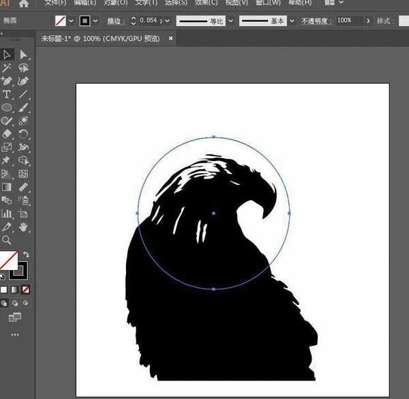The height and width of the screenshot is (399, 409).
Task: Select the Ellipse shape tool
Action: [x=7, y=108]
